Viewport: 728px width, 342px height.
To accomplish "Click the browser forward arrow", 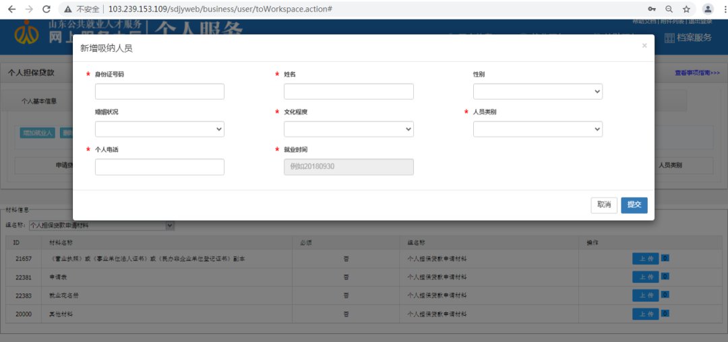I will click(x=29, y=9).
